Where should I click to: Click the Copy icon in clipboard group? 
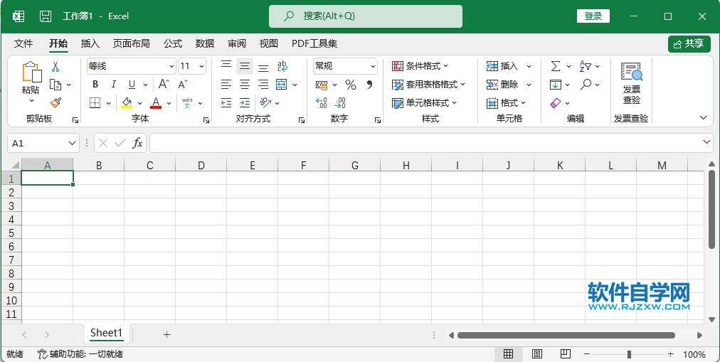click(55, 85)
